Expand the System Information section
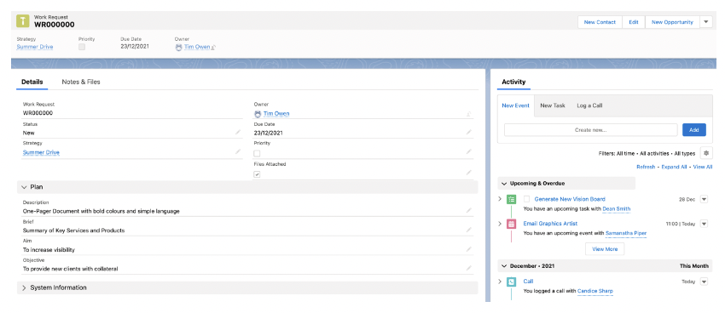 tap(24, 287)
